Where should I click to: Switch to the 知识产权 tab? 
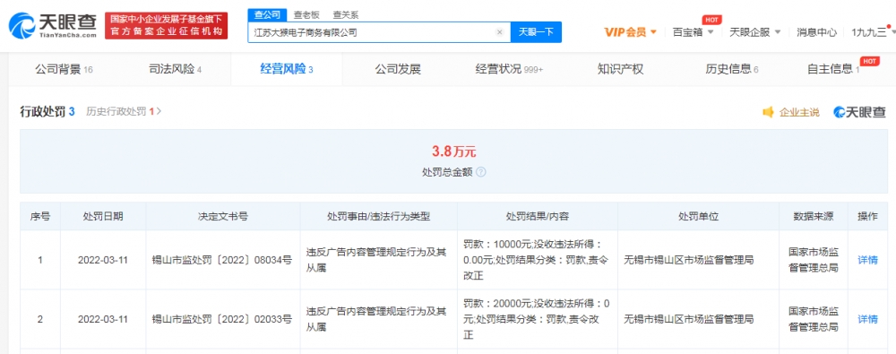(620, 70)
